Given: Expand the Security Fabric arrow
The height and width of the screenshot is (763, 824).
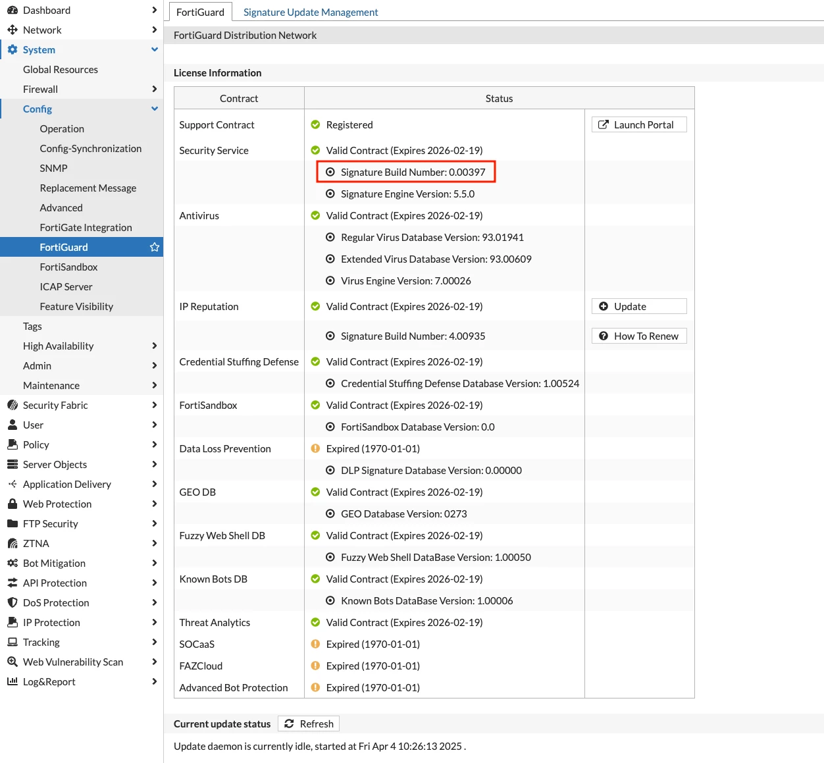Looking at the screenshot, I should point(155,405).
